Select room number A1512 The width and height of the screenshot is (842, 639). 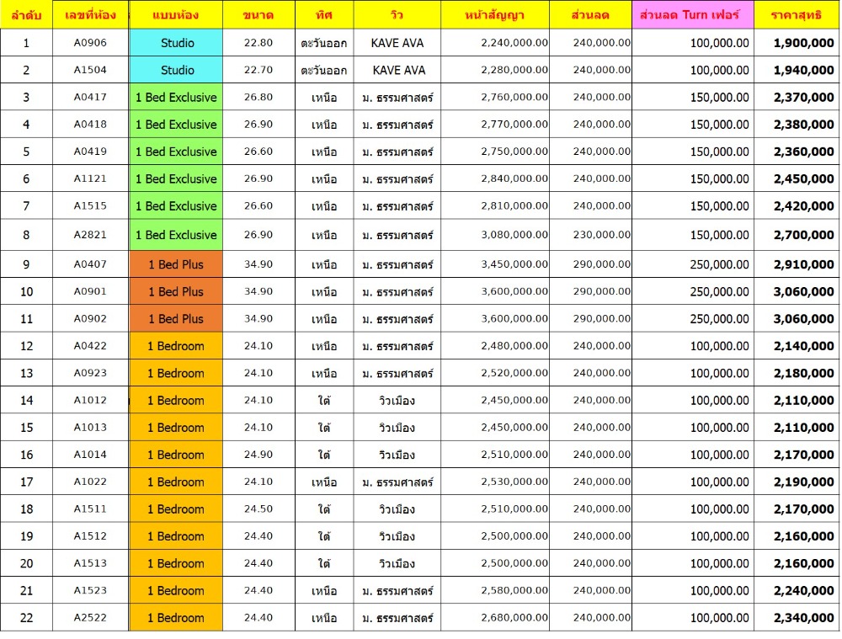[90, 536]
